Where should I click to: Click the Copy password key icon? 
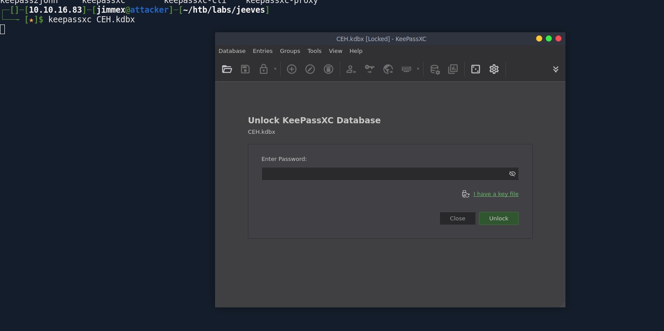coord(370,69)
